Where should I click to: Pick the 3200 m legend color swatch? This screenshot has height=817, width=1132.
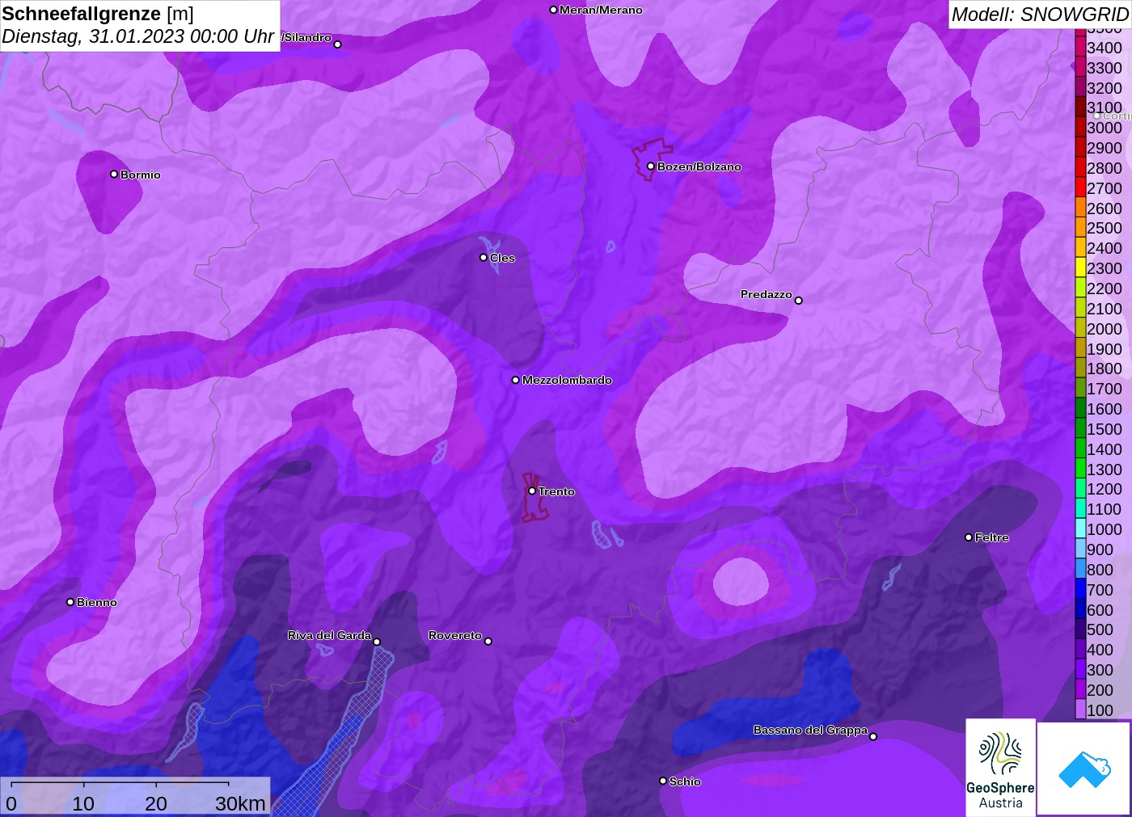point(1080,88)
